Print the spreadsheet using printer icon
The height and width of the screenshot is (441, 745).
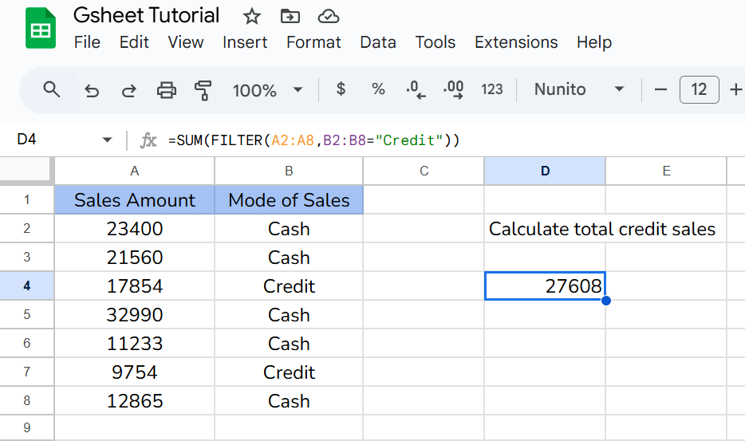pyautogui.click(x=167, y=90)
